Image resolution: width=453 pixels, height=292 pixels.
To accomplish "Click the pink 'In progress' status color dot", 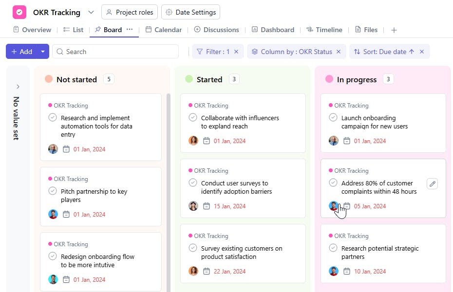I will [x=329, y=79].
